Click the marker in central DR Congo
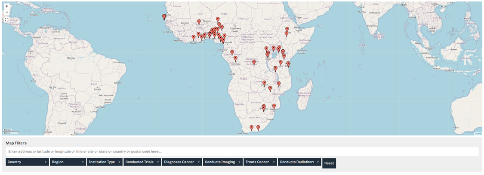 click(x=254, y=62)
